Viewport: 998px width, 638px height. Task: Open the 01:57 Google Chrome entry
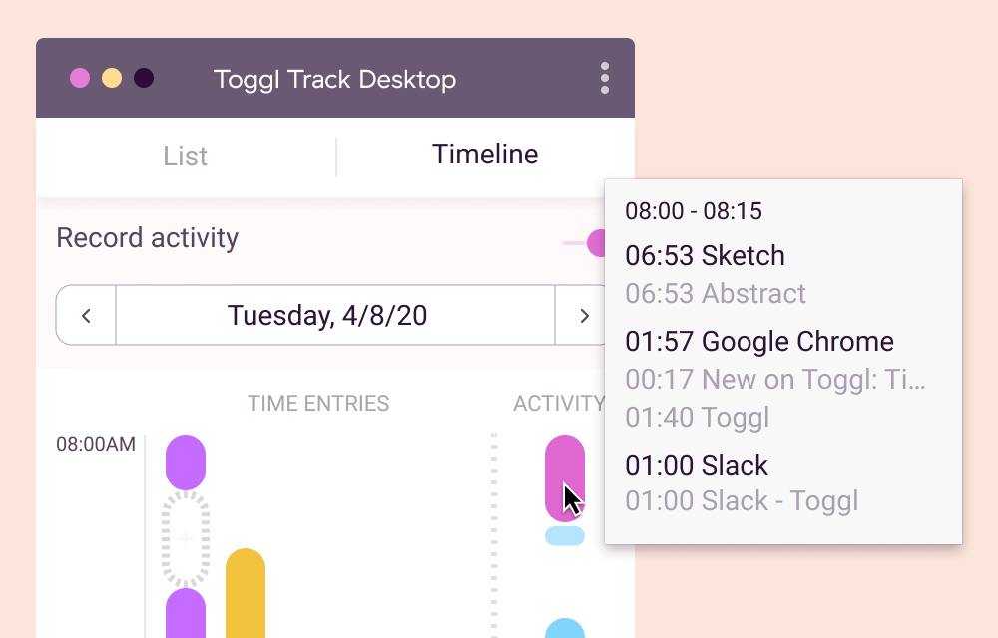[761, 342]
